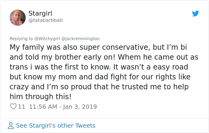Click the person icon in the footer
The width and height of the screenshot is (209, 133).
pos(11,126)
